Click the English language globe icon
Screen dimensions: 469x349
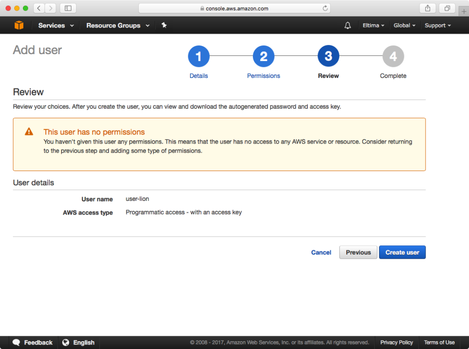[65, 342]
